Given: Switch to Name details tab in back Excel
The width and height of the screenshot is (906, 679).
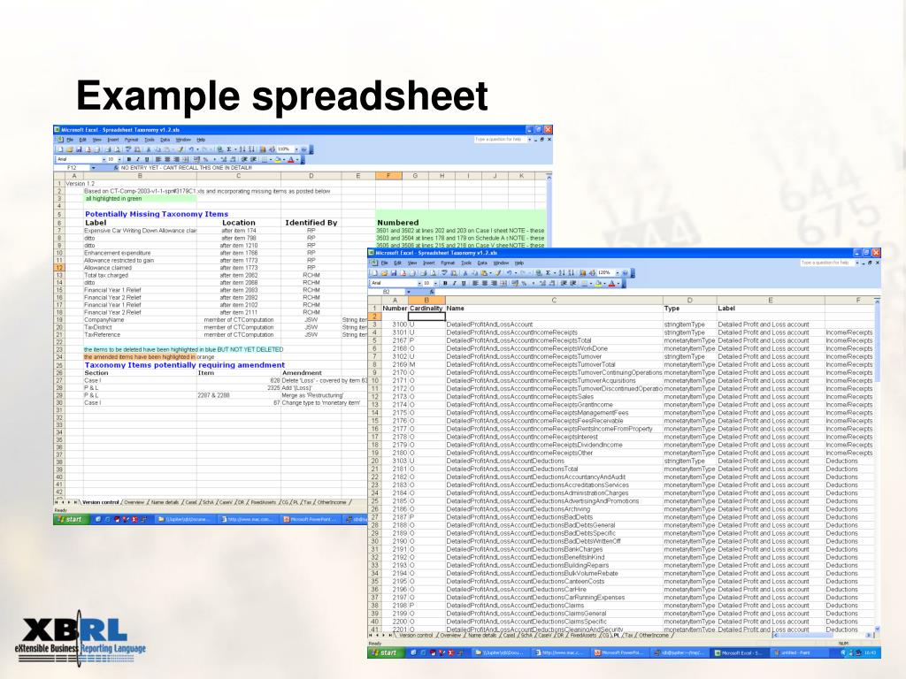Looking at the screenshot, I should (x=165, y=502).
